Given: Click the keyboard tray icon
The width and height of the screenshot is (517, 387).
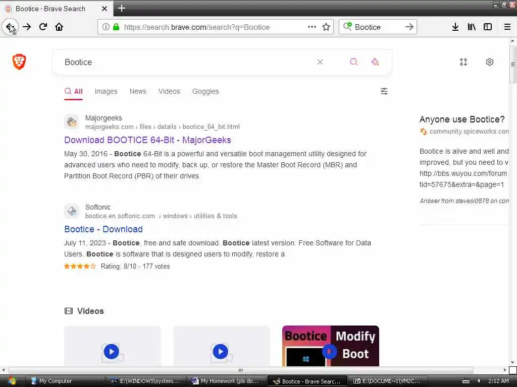Looking at the screenshot, I should [466, 381].
